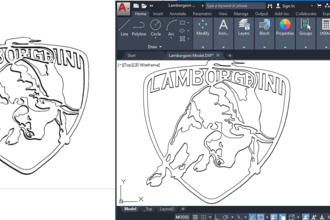330x220 pixels.
Task: Click the keyword search input field
Action: [235, 6]
